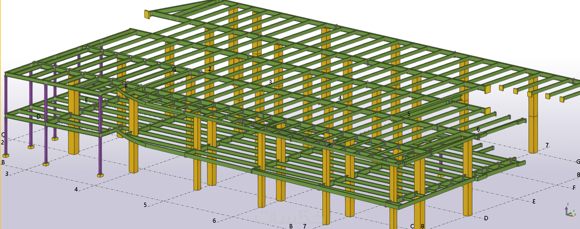
Task: Select grid label 2 directly below label C
Action: click(x=2, y=142)
